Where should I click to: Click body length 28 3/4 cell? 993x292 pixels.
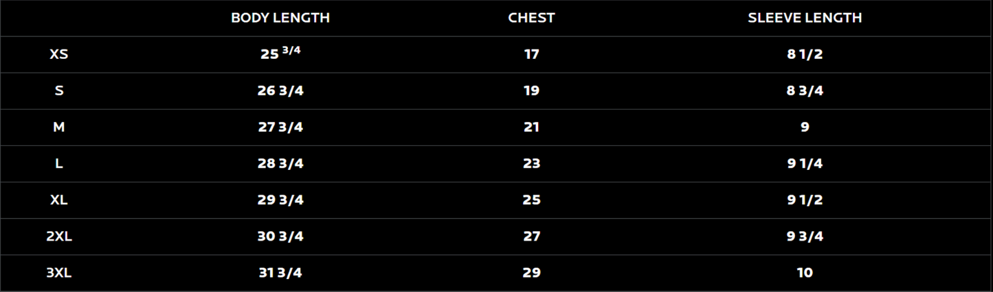tap(280, 163)
